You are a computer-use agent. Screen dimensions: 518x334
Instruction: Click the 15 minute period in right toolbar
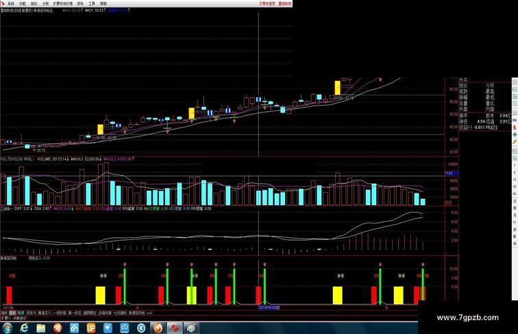click(x=515, y=179)
